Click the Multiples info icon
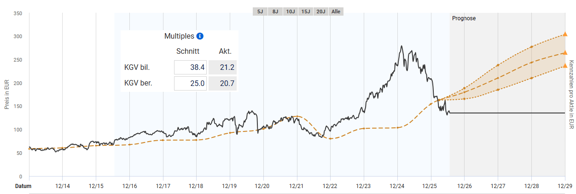Screen dimensions: 576x194 click(200, 36)
